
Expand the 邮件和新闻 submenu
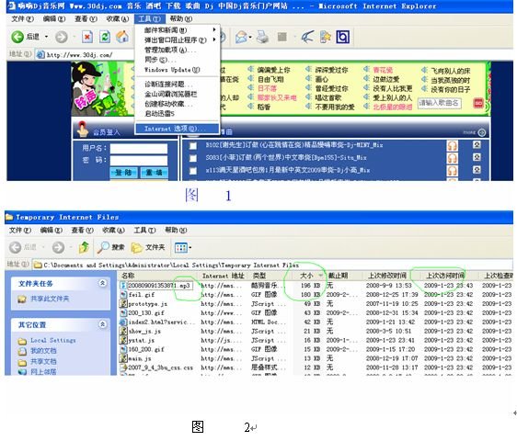tap(178, 30)
